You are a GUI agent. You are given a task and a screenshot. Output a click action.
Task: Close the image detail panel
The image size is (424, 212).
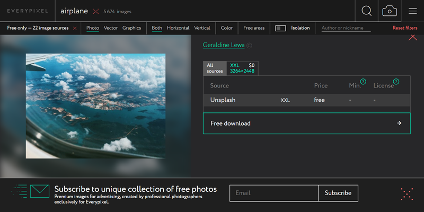pyautogui.click(x=413, y=37)
